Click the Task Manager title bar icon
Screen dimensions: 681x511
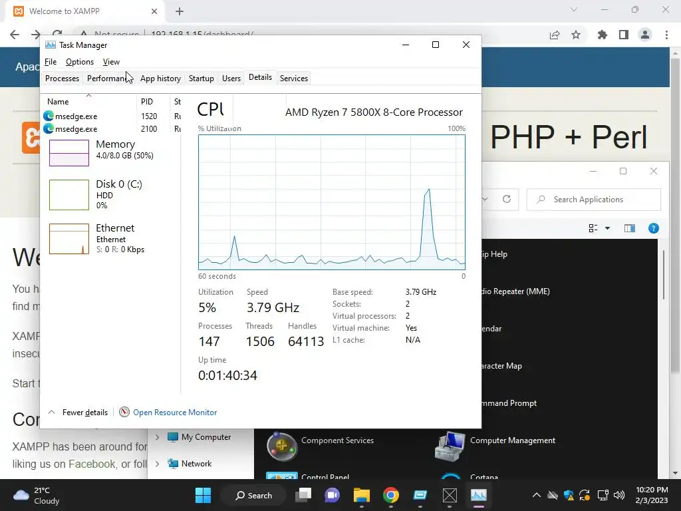click(x=51, y=45)
